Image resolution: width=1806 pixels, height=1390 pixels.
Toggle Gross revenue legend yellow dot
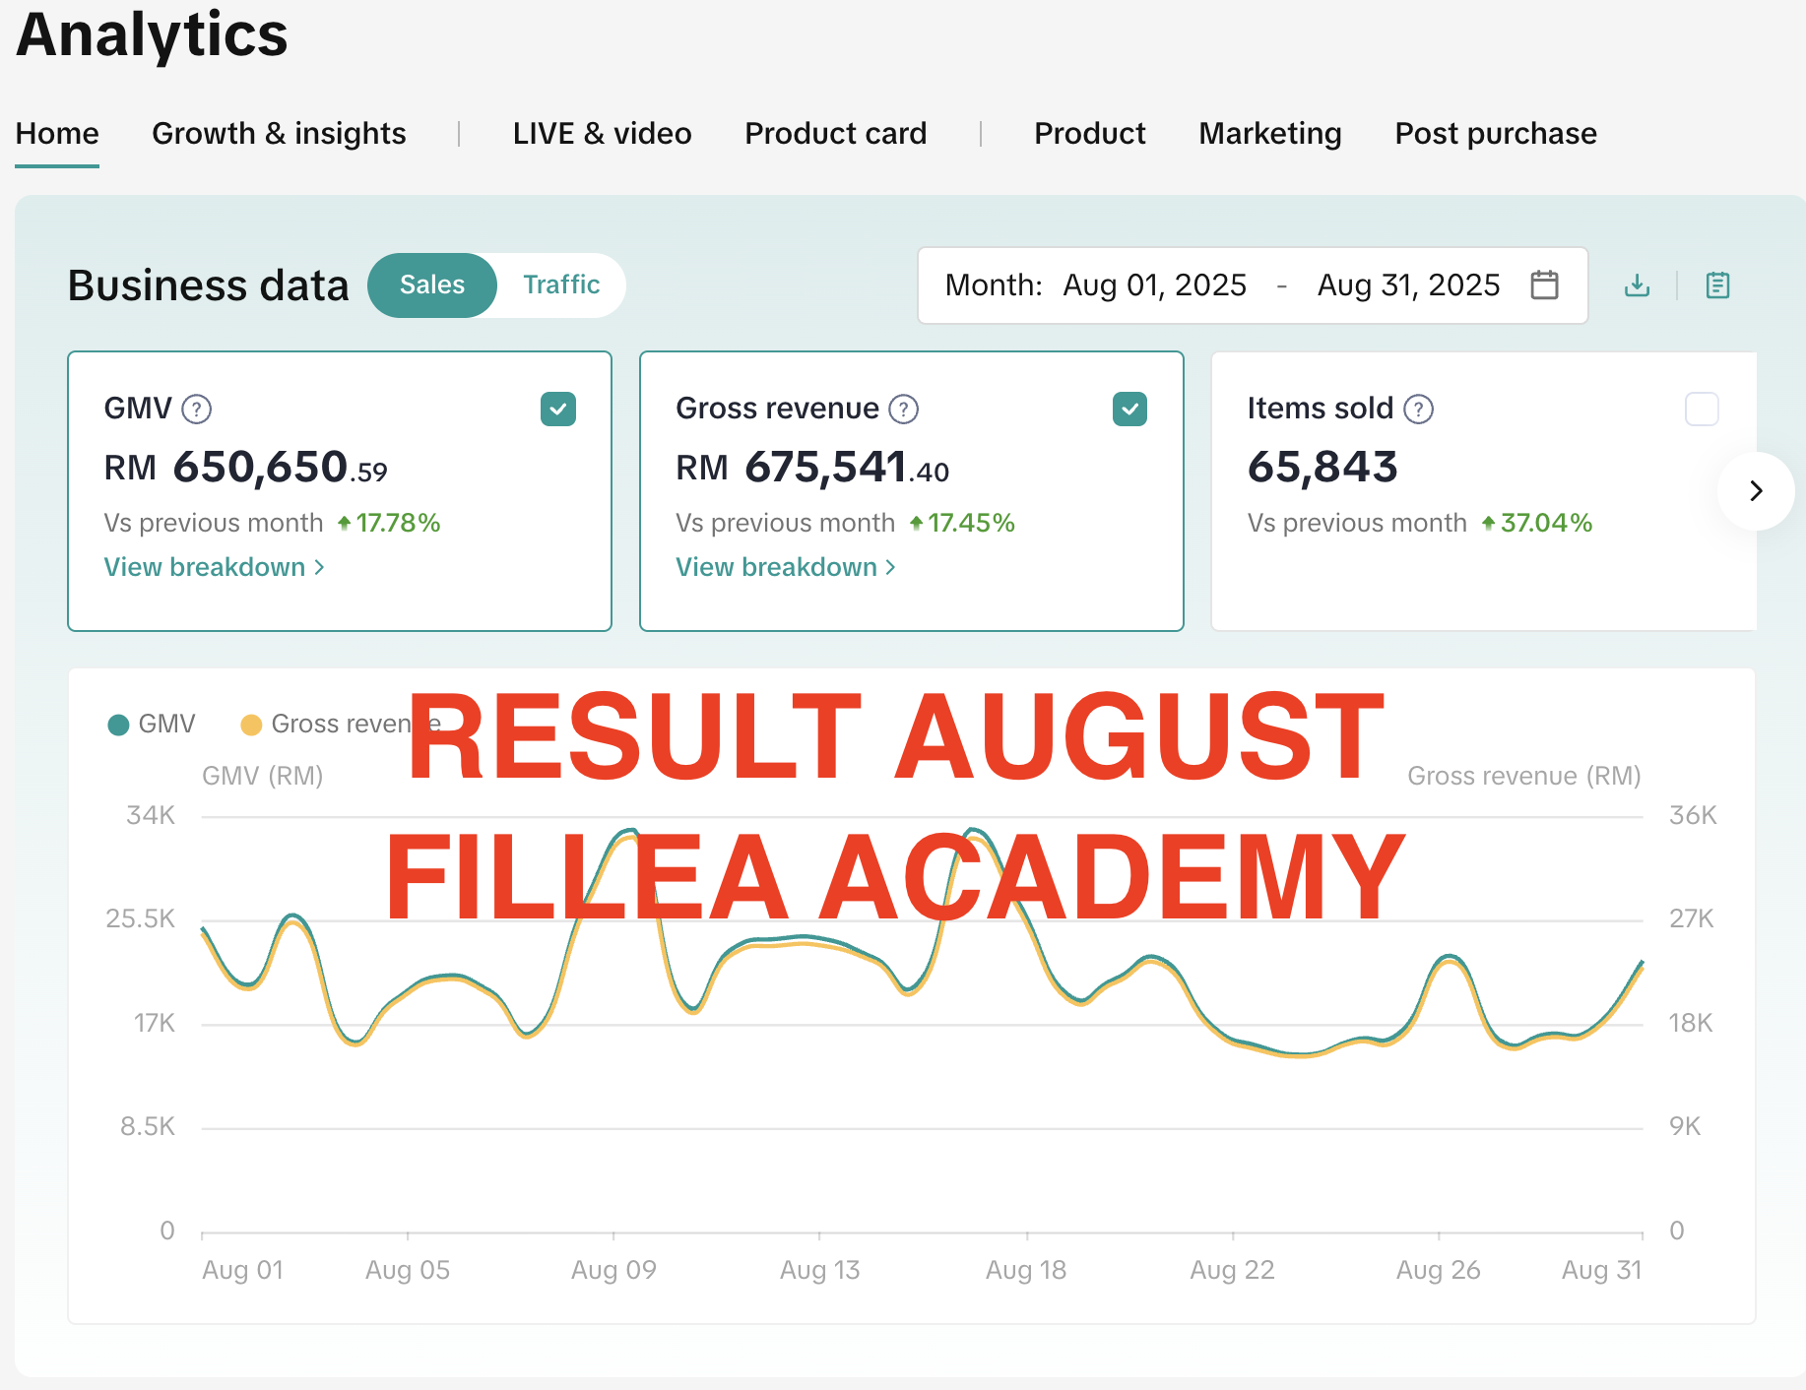click(251, 725)
